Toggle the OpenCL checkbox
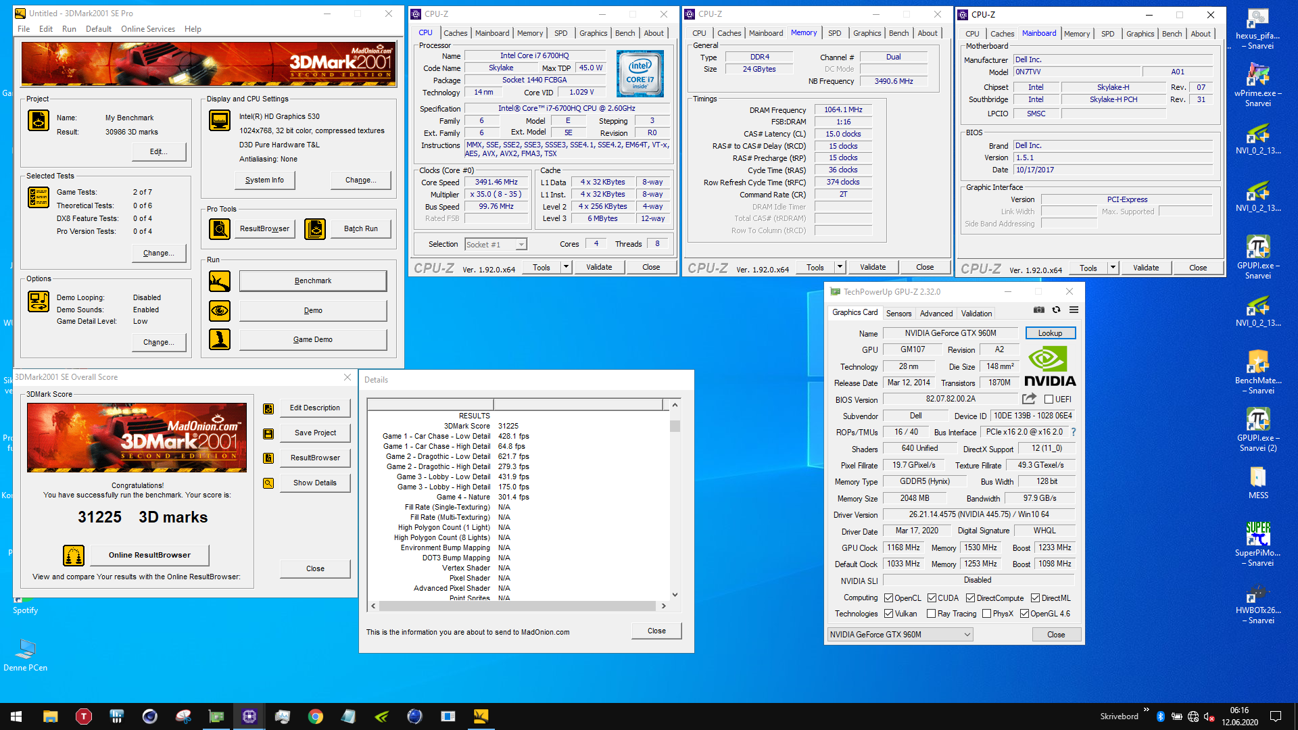The height and width of the screenshot is (730, 1298). point(889,598)
